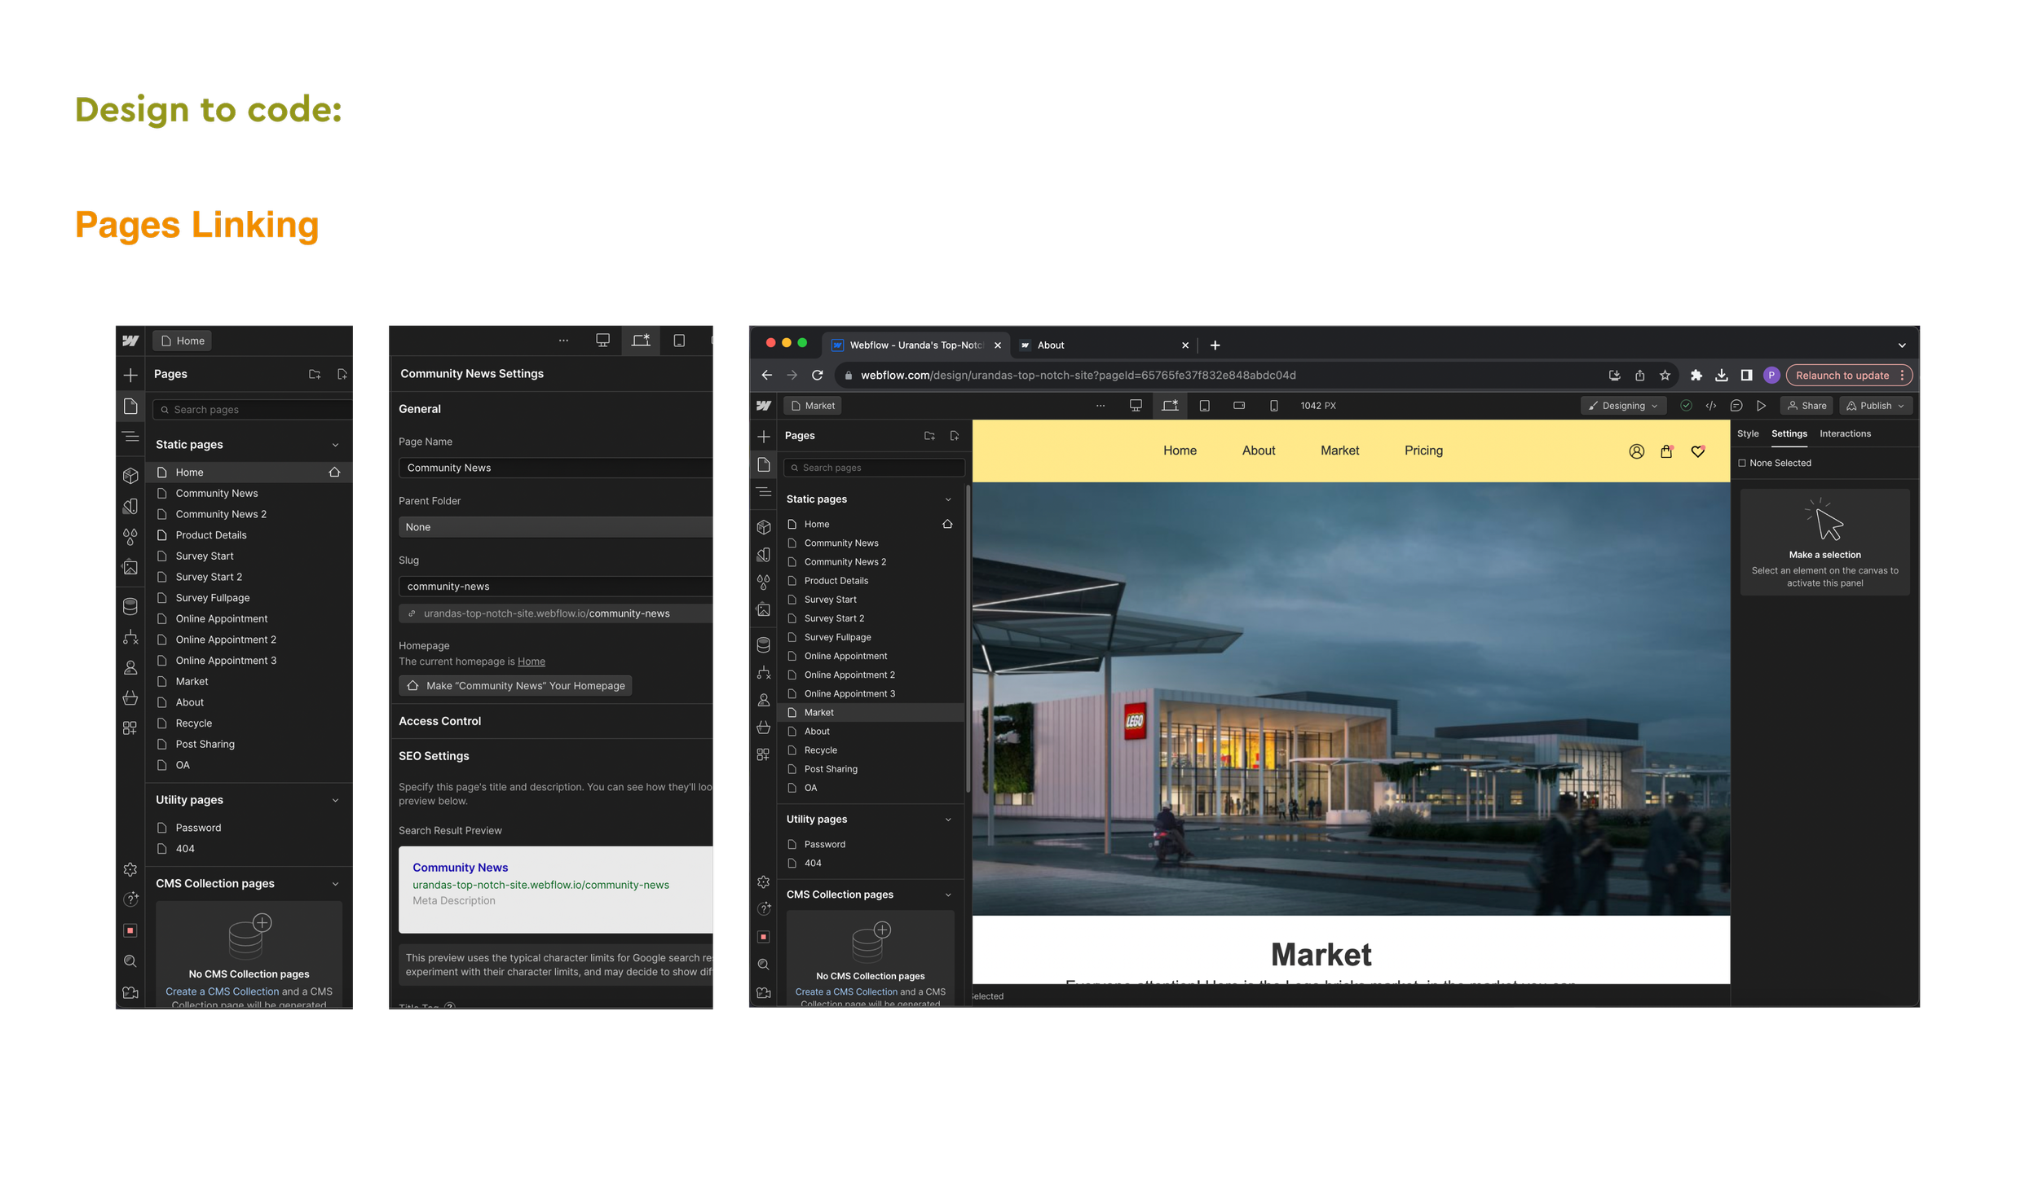This screenshot has height=1187, width=2038.
Task: Click the Relaunch to update button
Action: [x=1842, y=376]
